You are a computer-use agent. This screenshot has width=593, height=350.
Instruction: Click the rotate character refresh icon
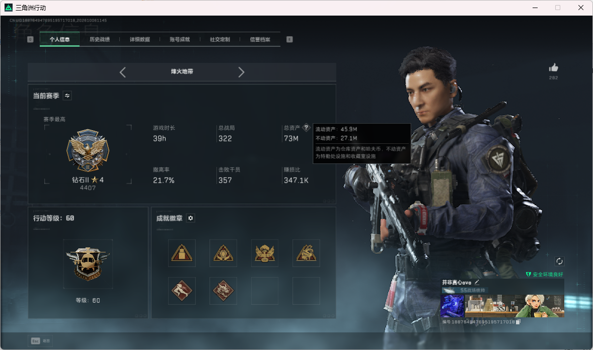click(559, 261)
